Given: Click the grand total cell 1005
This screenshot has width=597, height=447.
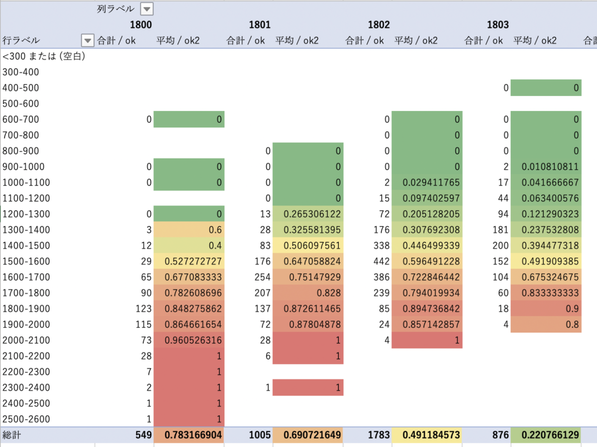Looking at the screenshot, I should click(260, 435).
